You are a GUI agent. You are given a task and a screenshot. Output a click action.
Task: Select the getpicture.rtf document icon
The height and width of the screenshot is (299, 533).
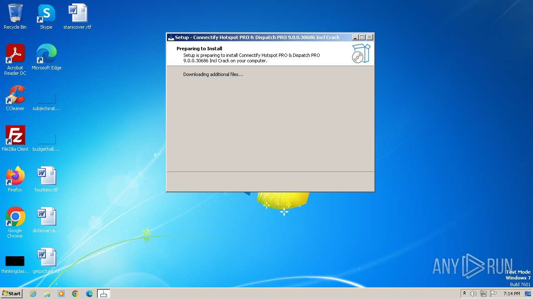coord(46,261)
